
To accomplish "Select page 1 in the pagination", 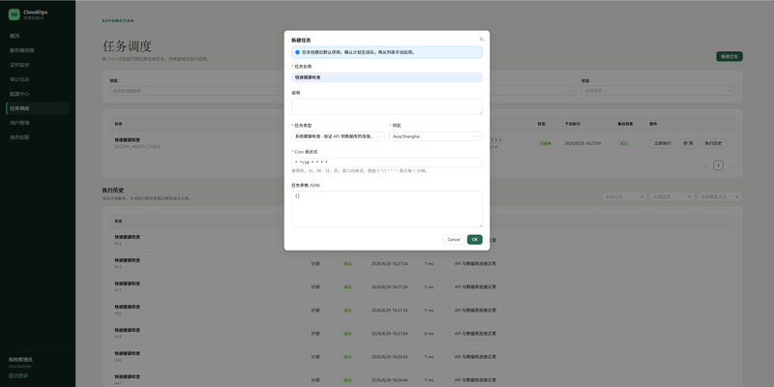I will [718, 165].
